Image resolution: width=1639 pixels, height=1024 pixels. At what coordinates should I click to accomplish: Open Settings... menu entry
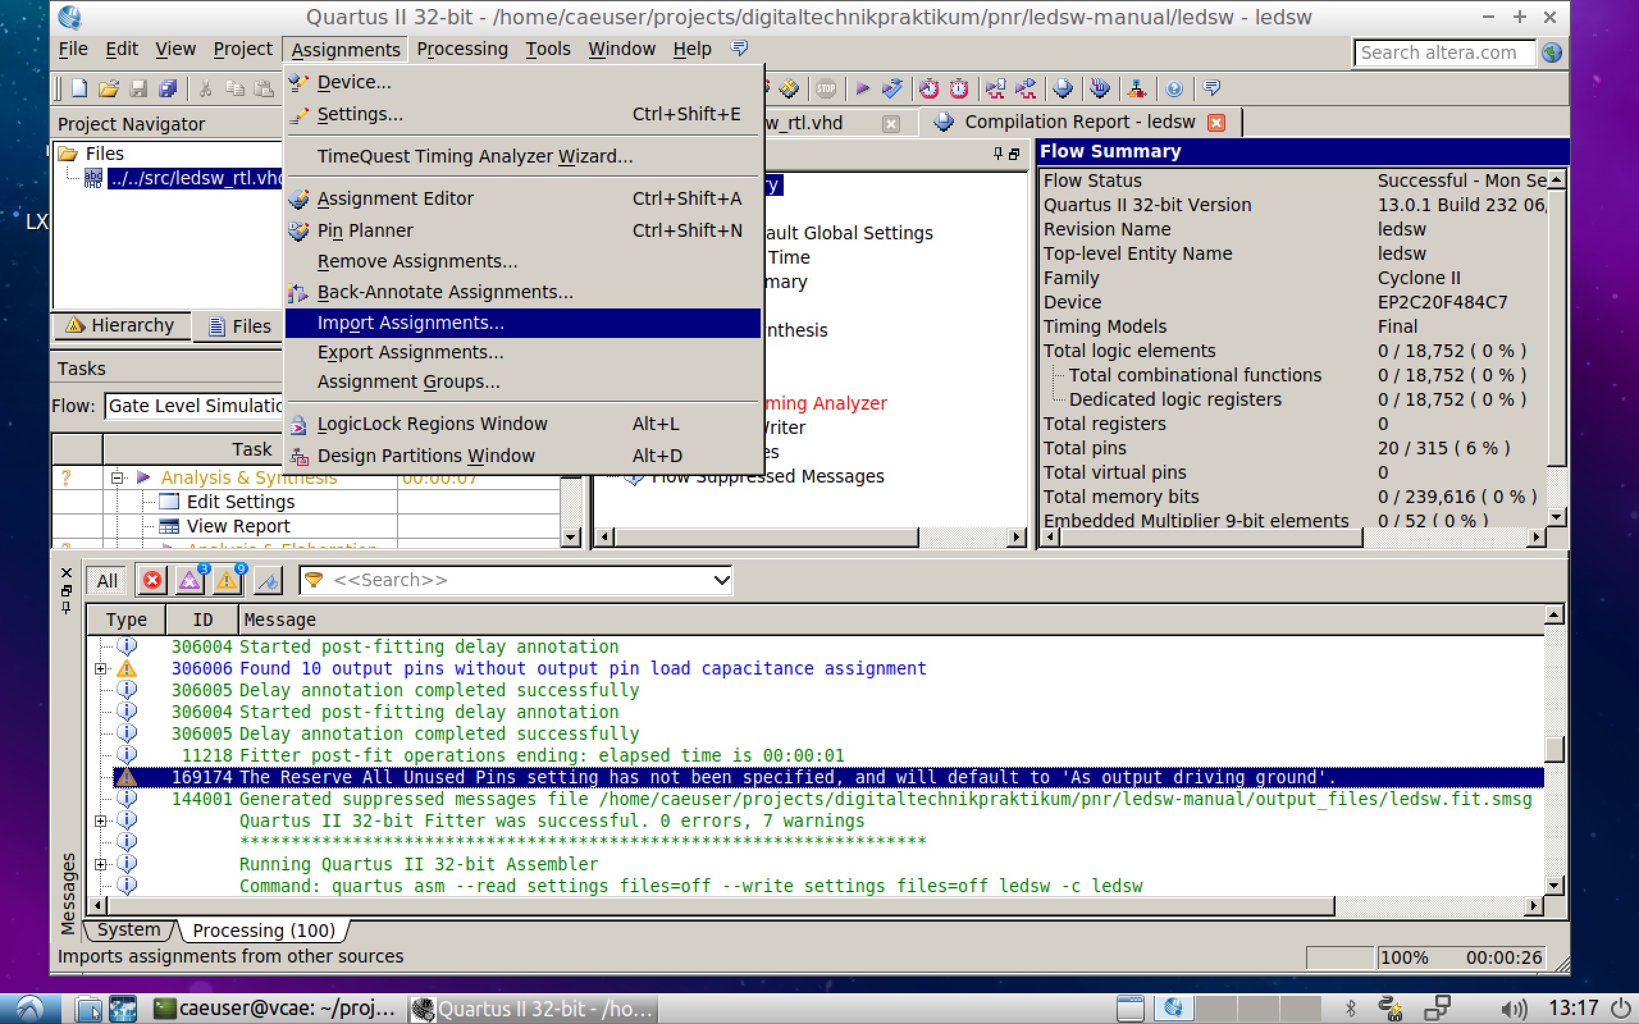pyautogui.click(x=523, y=114)
